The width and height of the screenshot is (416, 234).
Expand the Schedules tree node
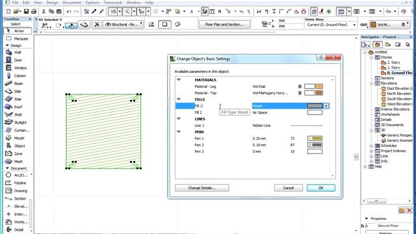[371, 146]
